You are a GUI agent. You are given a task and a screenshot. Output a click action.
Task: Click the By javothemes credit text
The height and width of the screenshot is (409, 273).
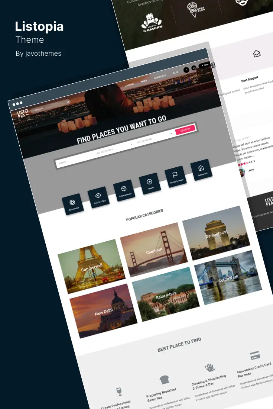click(38, 54)
